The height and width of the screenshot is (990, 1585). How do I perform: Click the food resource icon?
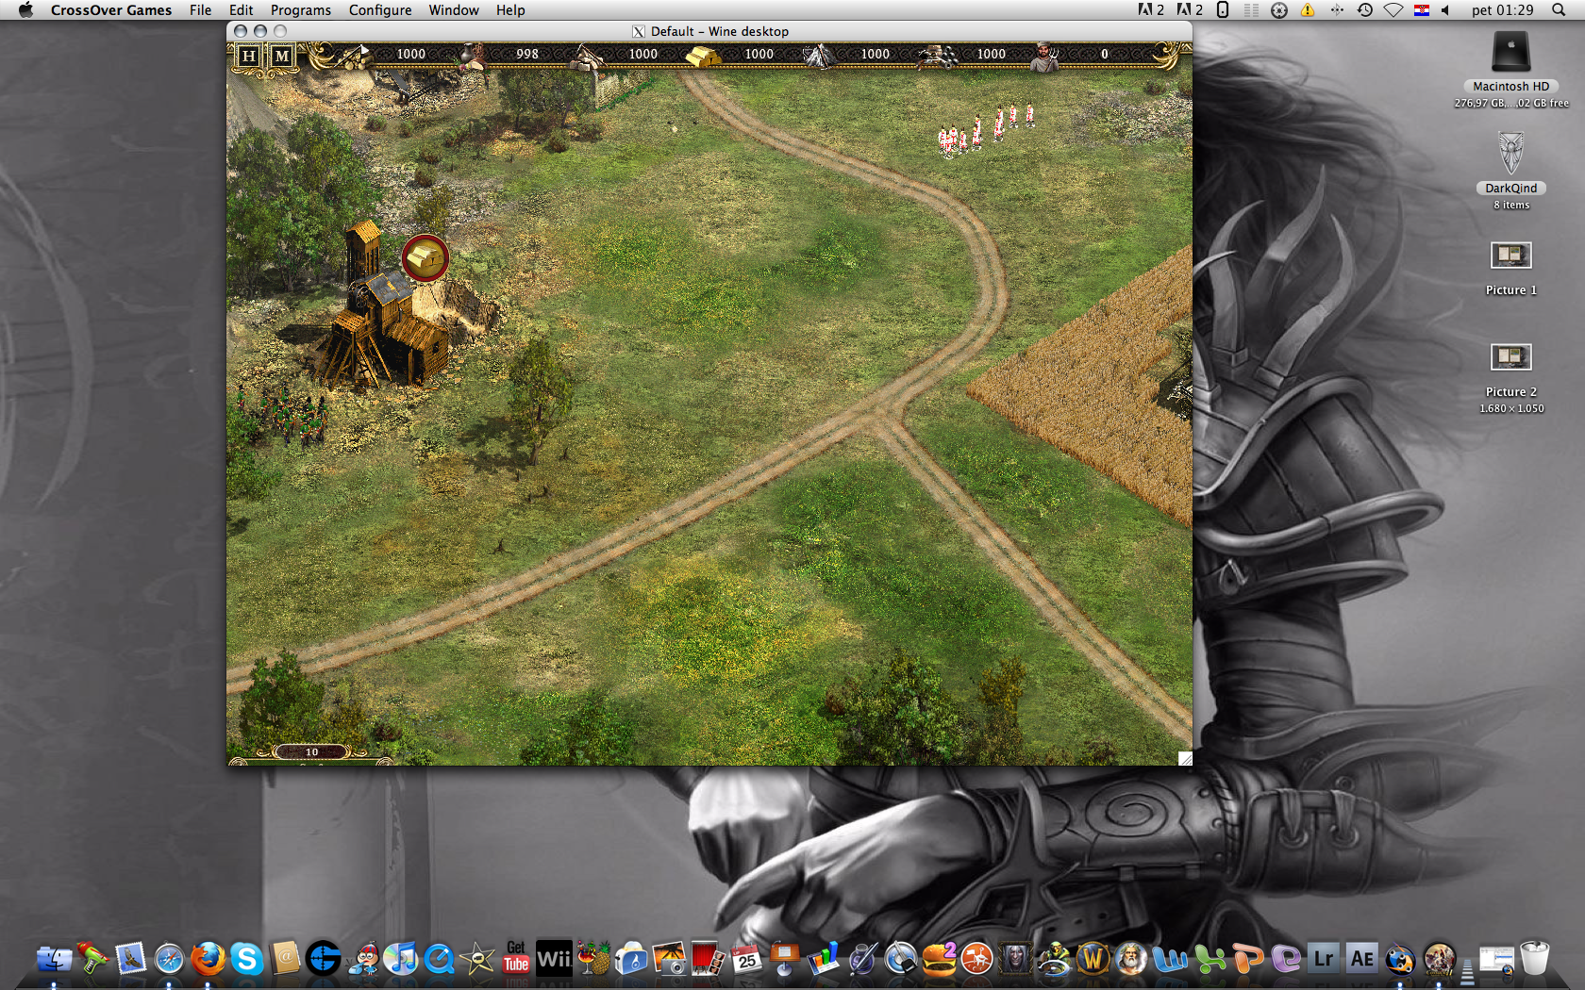(473, 57)
